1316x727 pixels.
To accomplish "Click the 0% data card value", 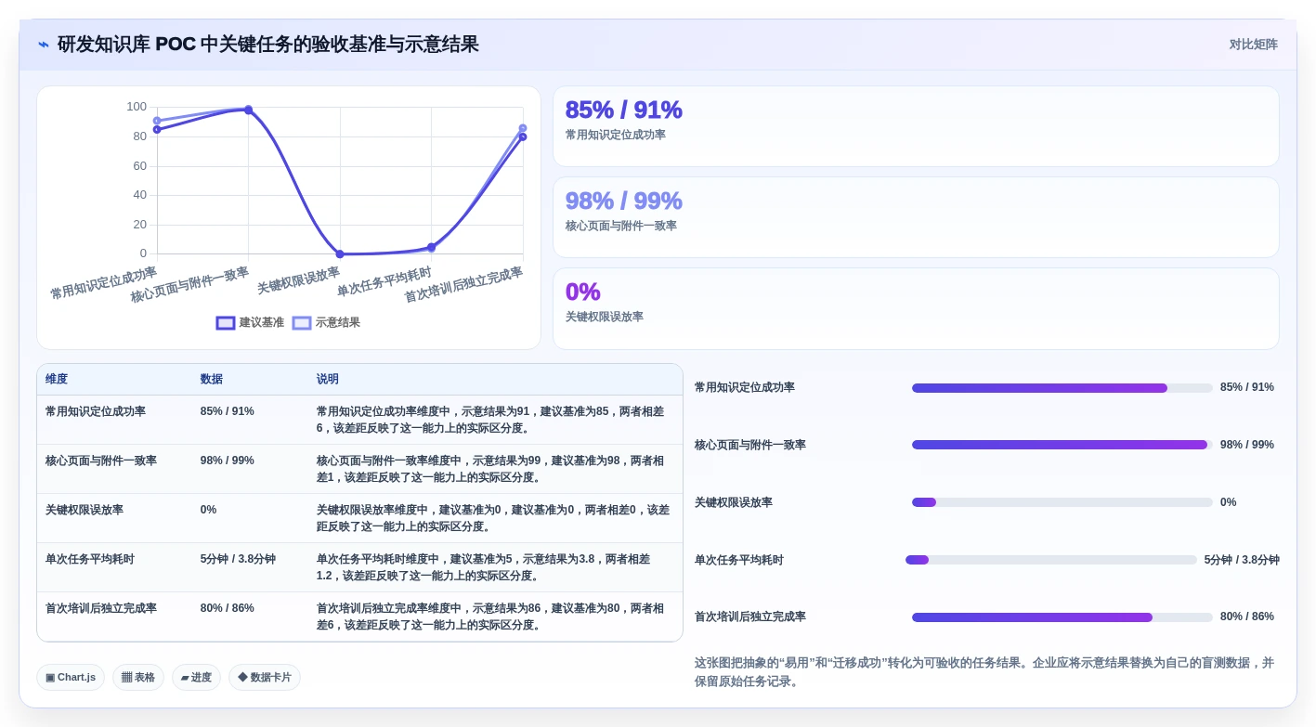I will 582,292.
